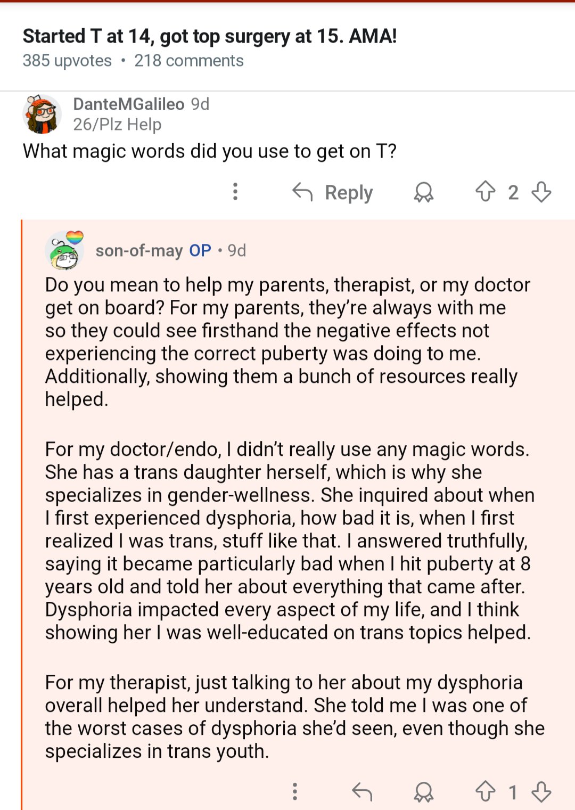Tap the 385 upvotes count
This screenshot has width=575, height=810.
67,61
